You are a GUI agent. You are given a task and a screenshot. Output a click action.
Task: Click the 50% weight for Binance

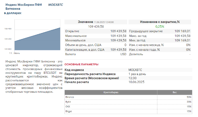pyautogui.click(x=189, y=97)
